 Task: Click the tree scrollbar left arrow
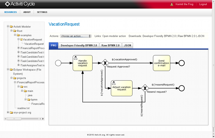point(5,119)
